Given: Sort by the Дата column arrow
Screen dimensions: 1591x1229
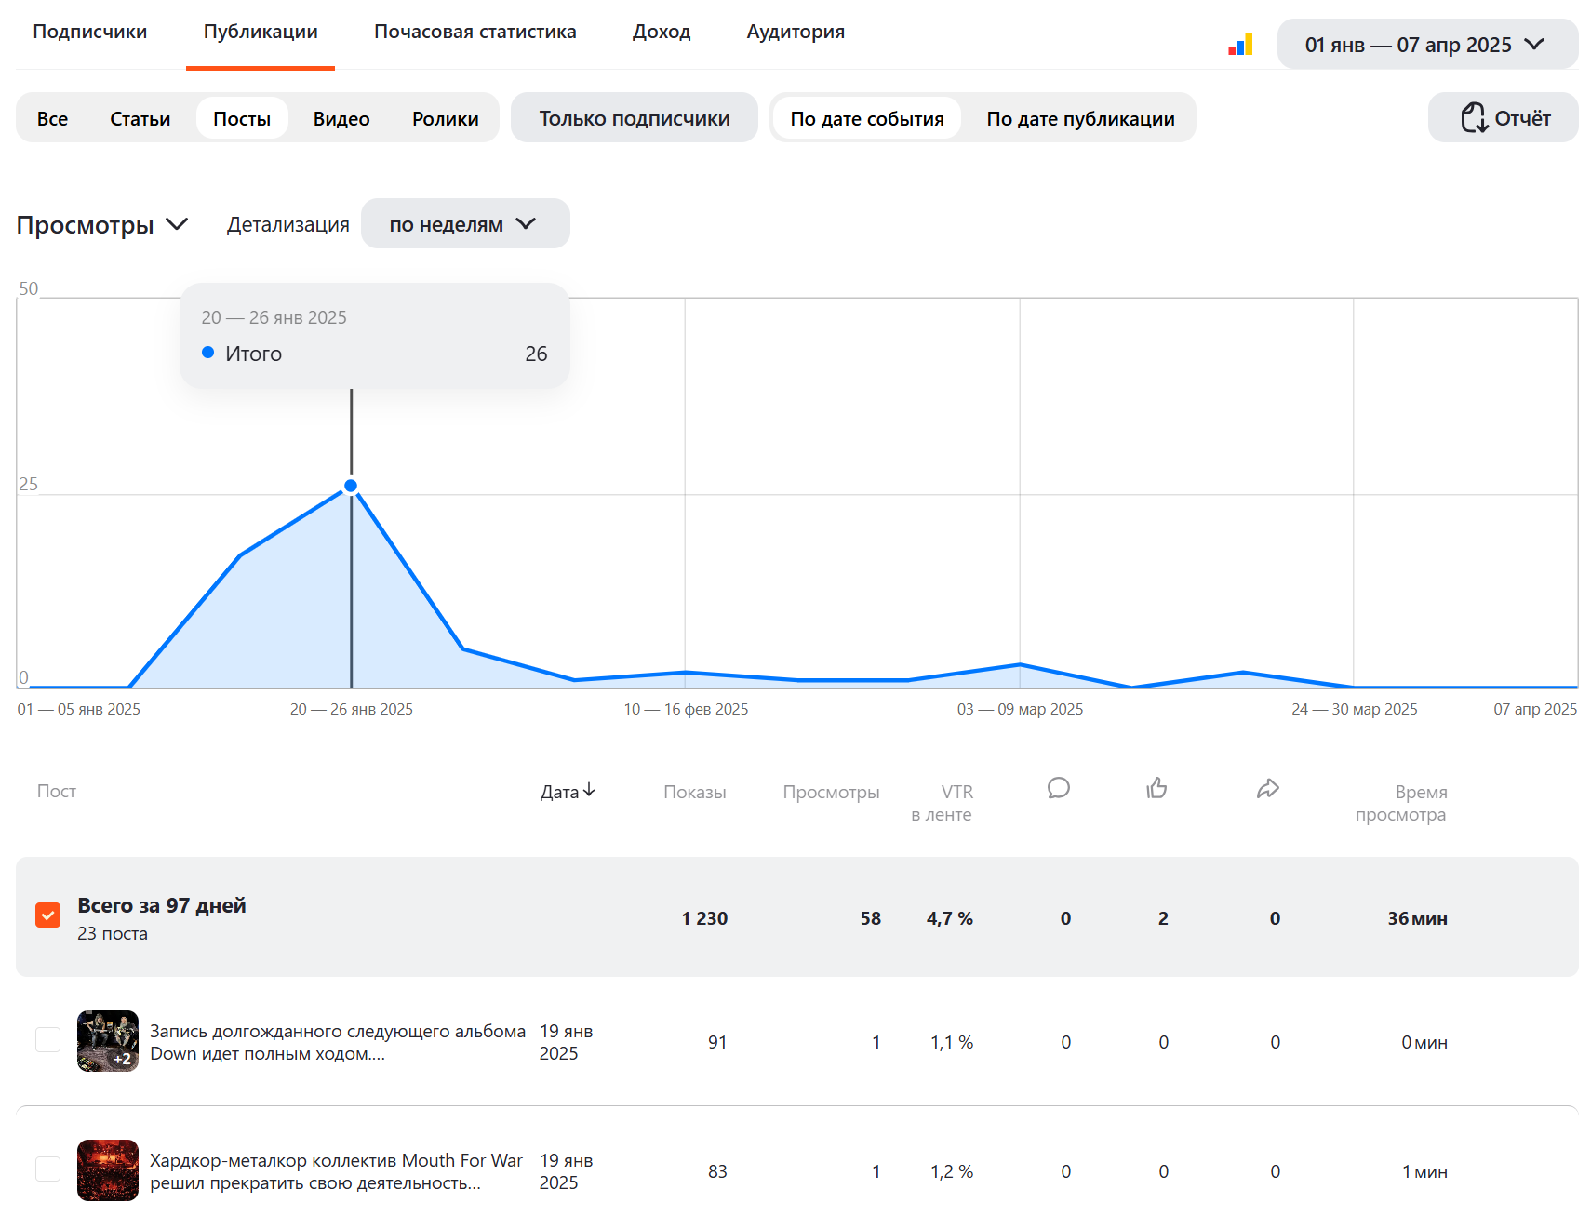Looking at the screenshot, I should (589, 791).
